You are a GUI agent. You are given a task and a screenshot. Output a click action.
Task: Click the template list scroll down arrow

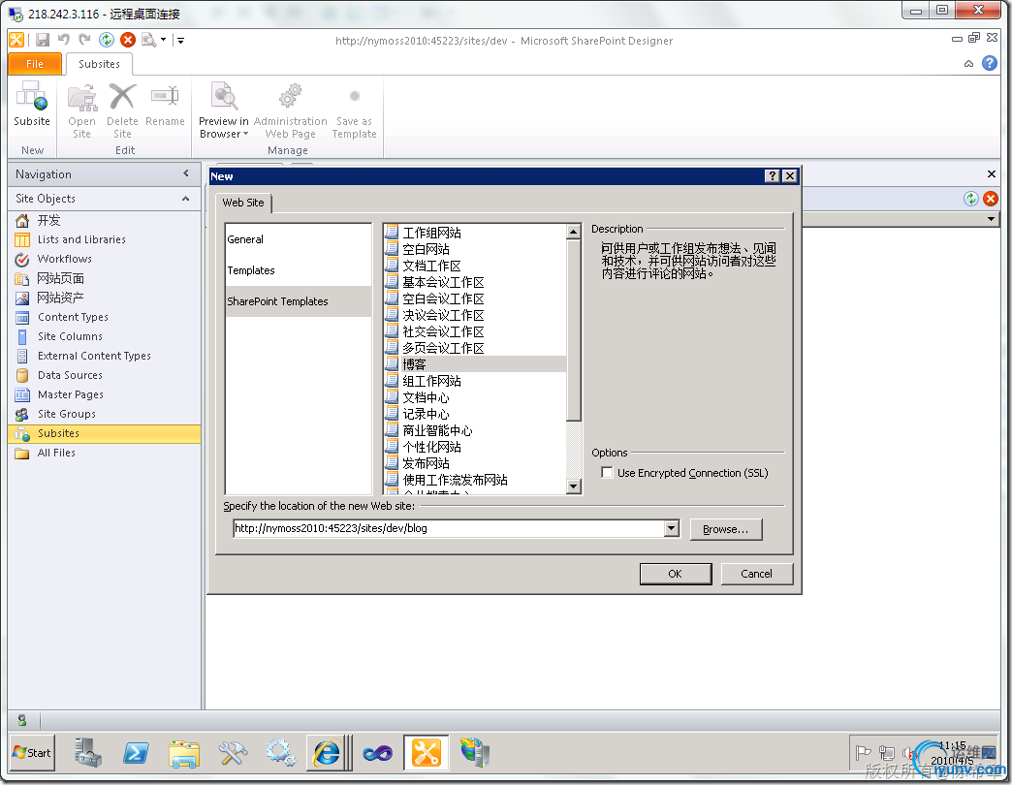coord(573,487)
